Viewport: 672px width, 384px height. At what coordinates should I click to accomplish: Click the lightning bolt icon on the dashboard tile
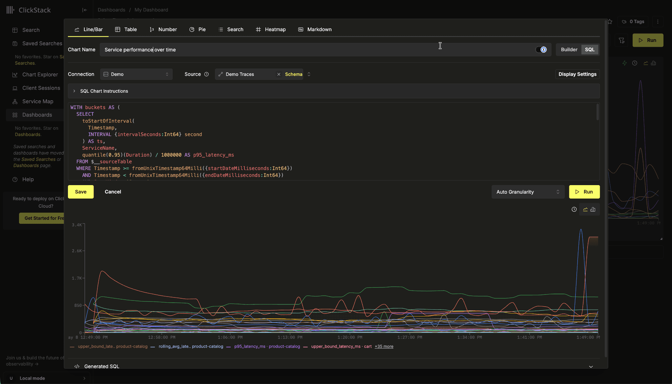point(624,63)
